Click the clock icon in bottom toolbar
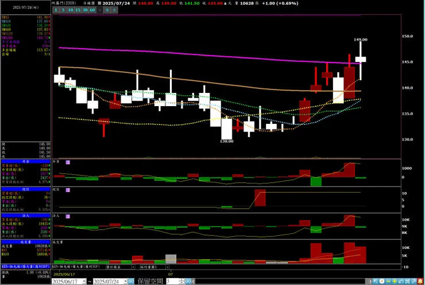425x285 pixels. click(x=381, y=282)
